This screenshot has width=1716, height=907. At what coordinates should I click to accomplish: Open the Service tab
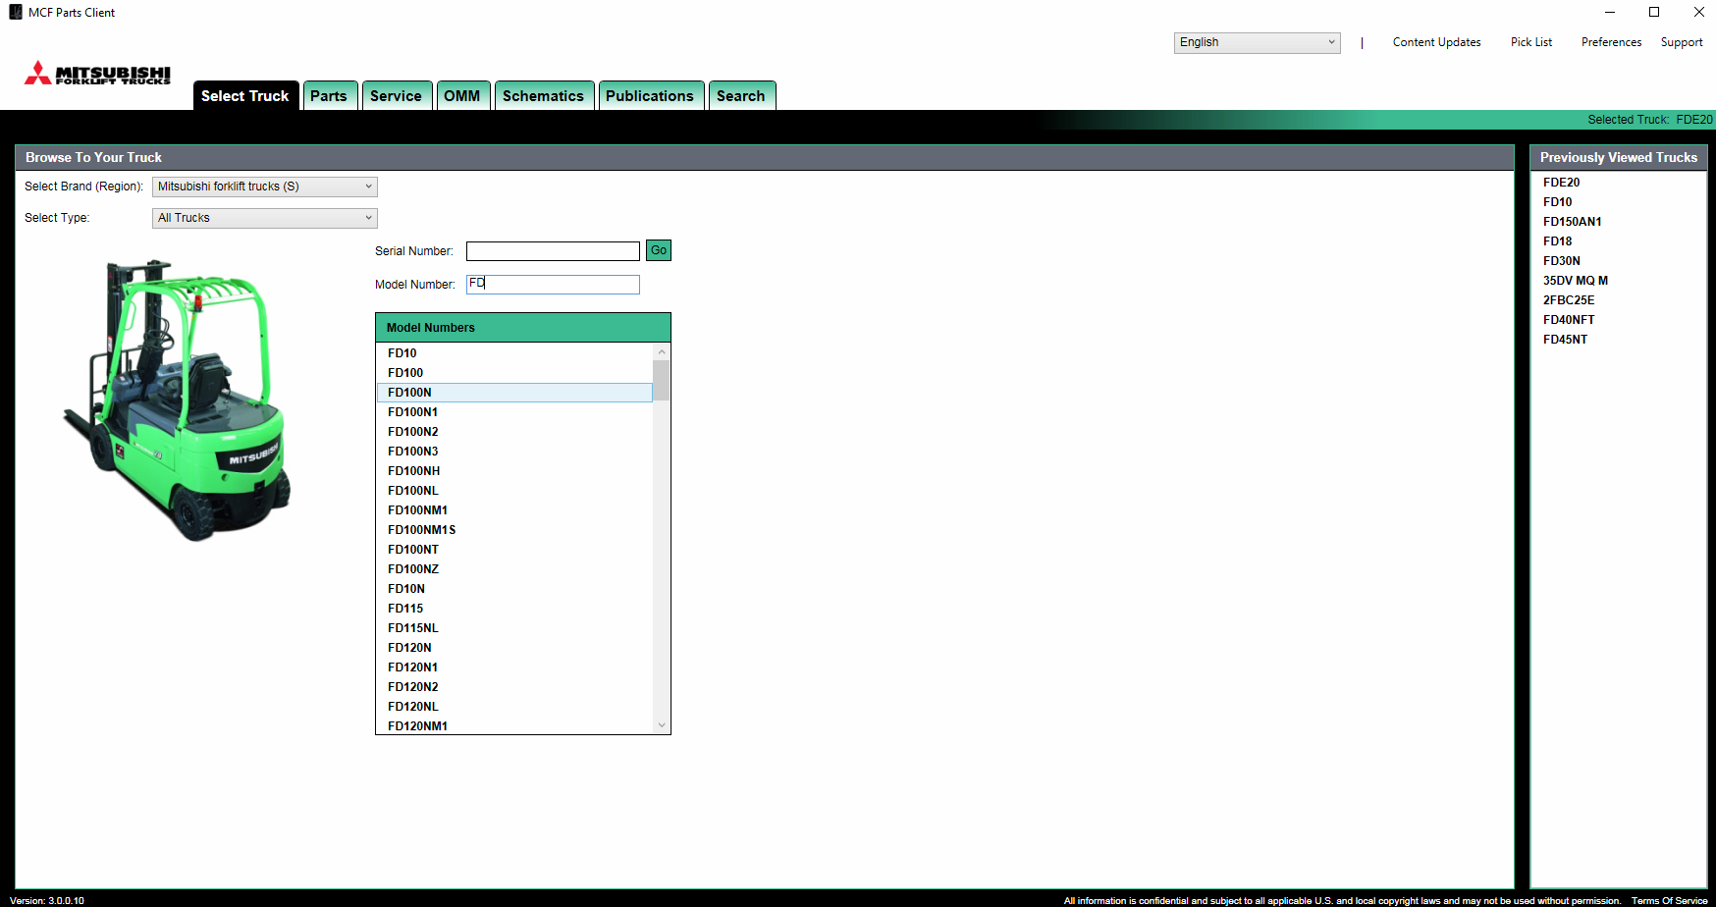[397, 95]
